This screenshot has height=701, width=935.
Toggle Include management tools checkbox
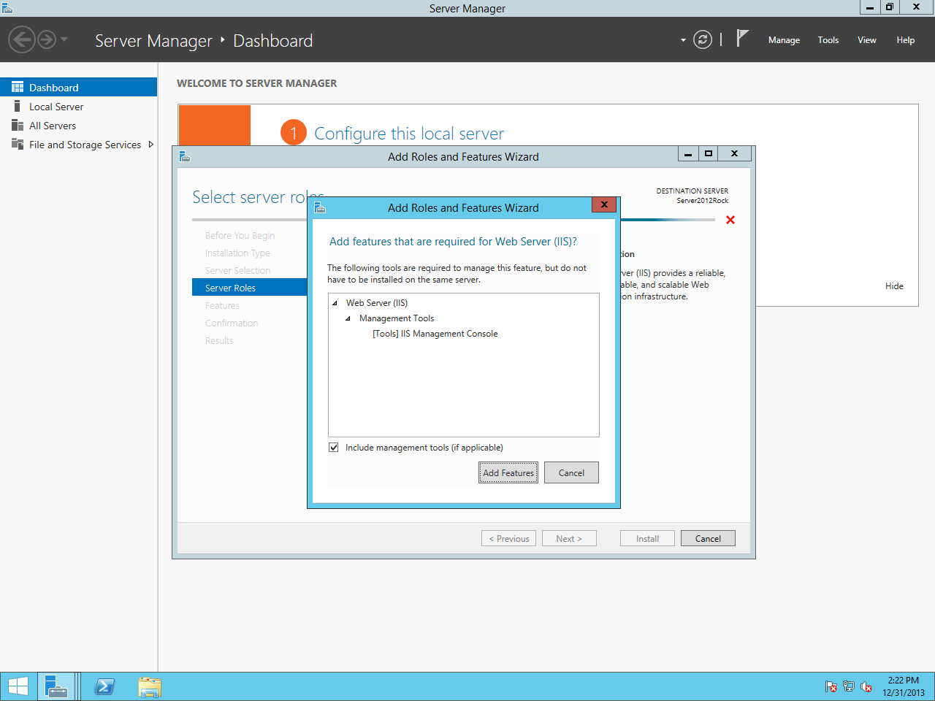334,448
